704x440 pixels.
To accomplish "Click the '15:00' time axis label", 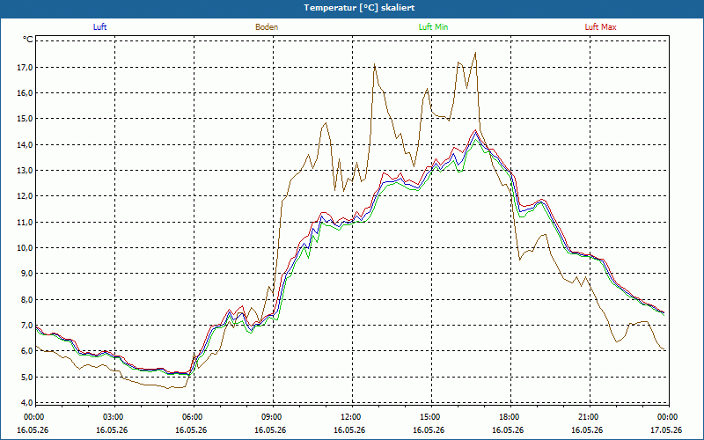I will (x=431, y=417).
